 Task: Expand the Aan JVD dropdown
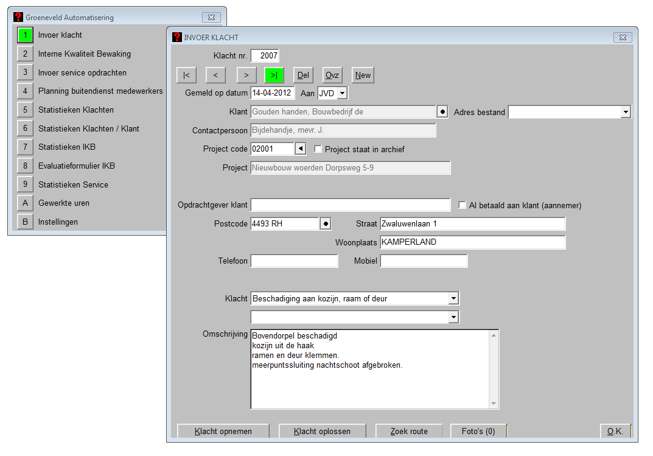(341, 93)
